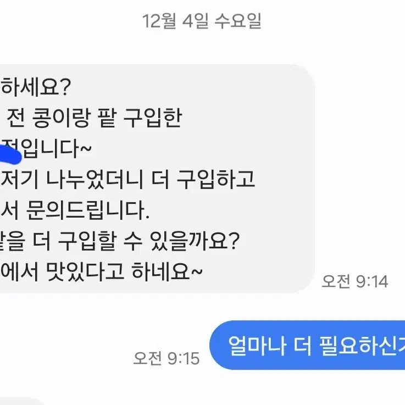This screenshot has width=405, height=405.
Task: Click the line ending with 하세요?
Action: click(35, 87)
